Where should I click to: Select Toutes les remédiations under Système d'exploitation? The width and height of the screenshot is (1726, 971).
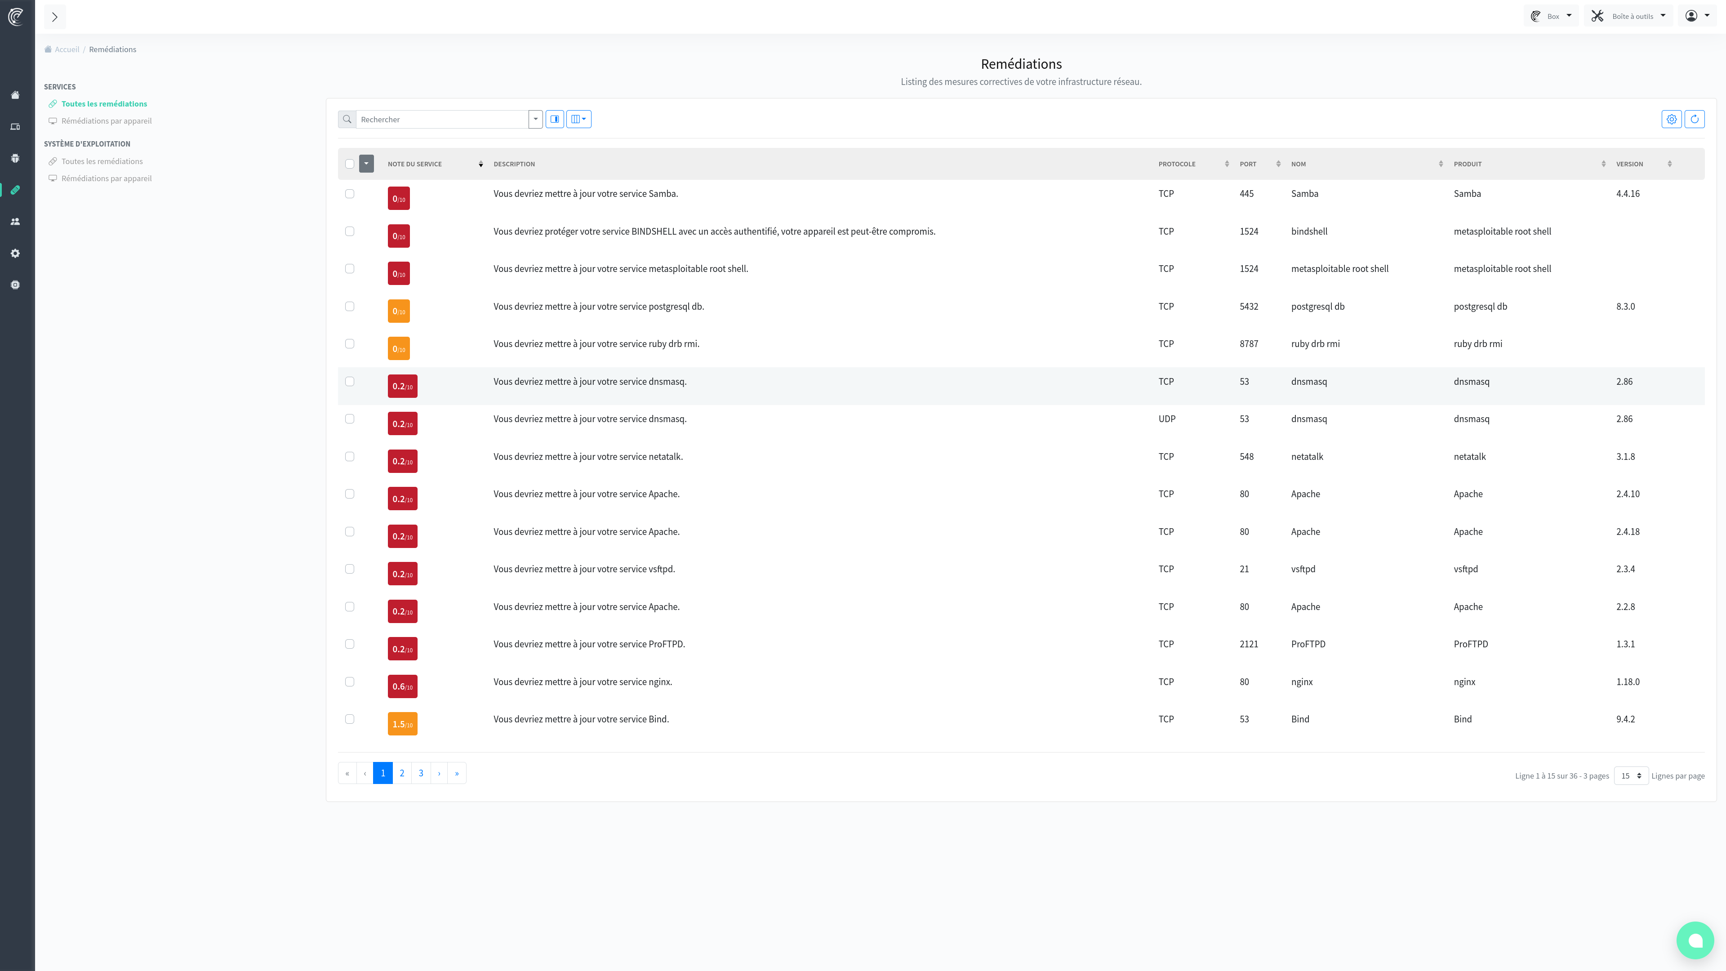coord(102,161)
